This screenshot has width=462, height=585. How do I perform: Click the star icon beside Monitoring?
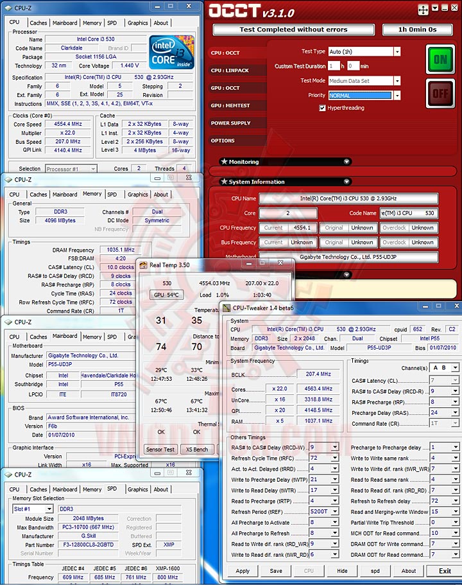point(224,162)
